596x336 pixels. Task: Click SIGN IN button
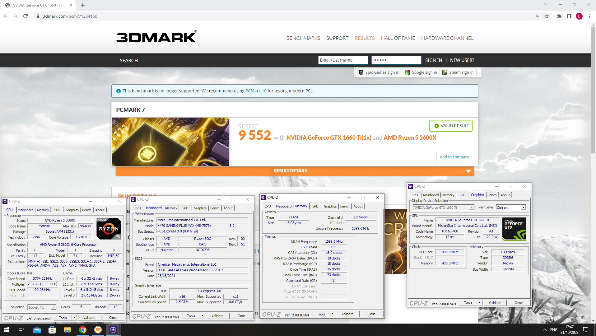tap(434, 60)
